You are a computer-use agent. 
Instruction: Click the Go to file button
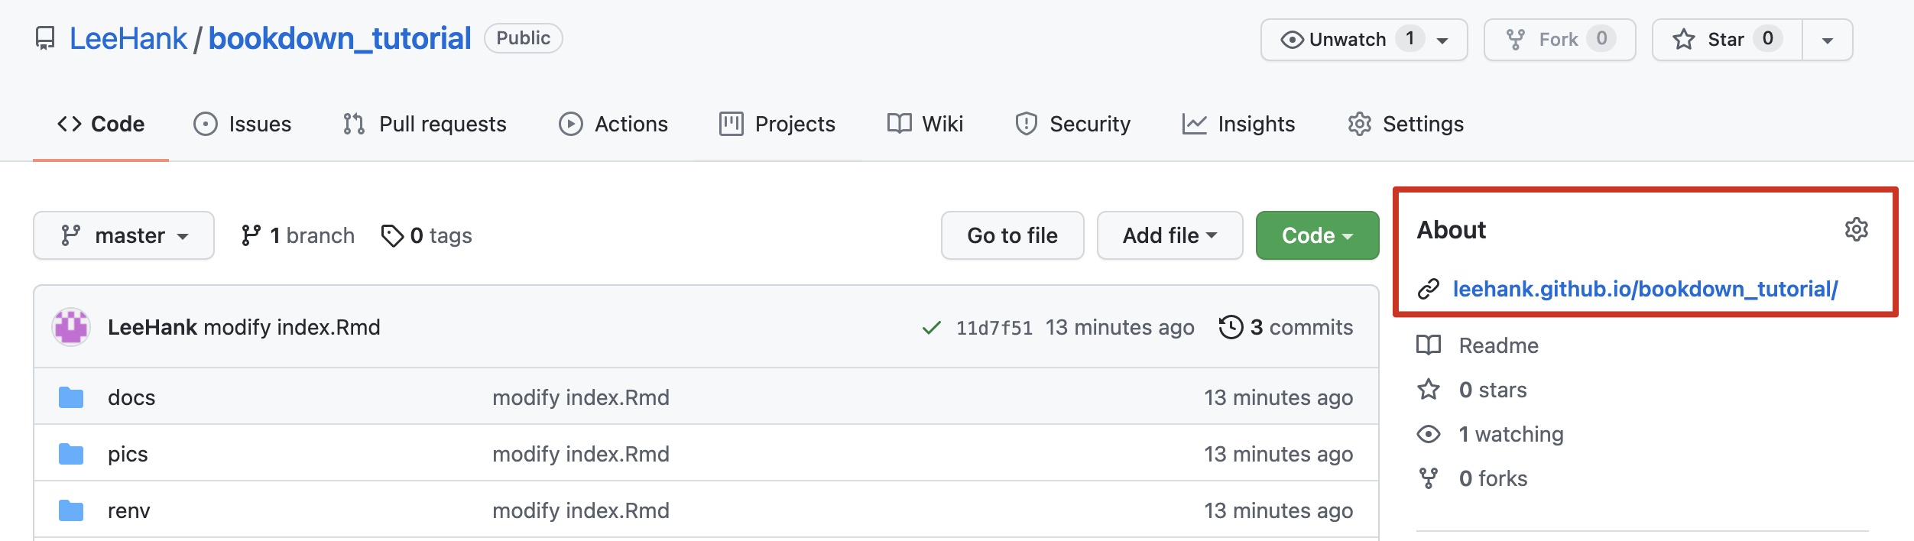pos(1012,235)
